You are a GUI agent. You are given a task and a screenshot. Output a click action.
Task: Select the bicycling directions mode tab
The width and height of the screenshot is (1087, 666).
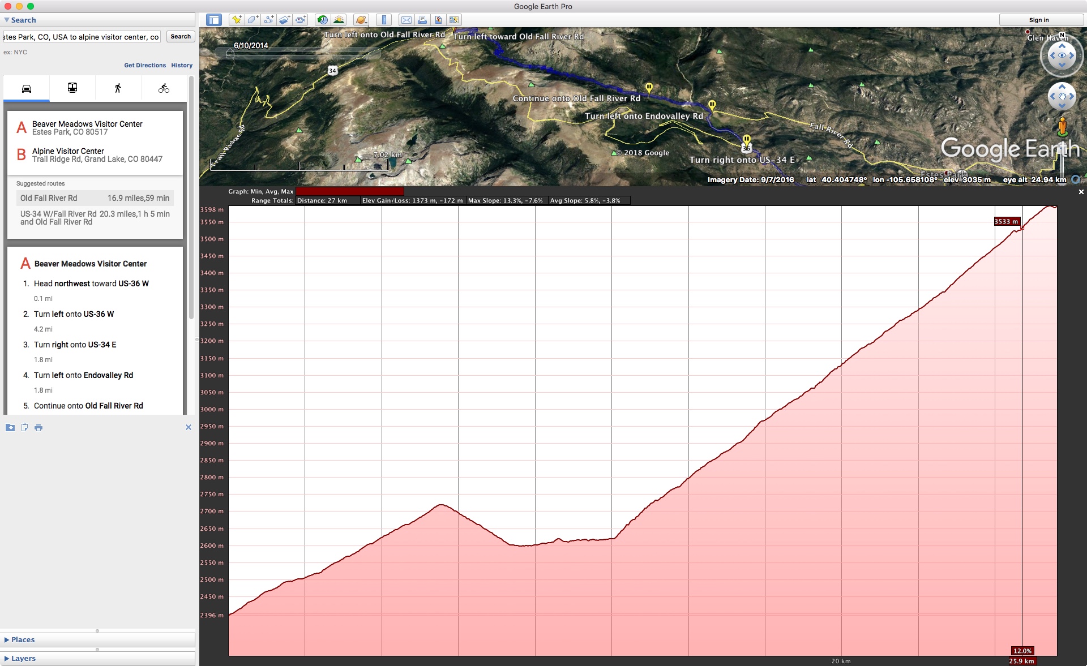(x=164, y=88)
